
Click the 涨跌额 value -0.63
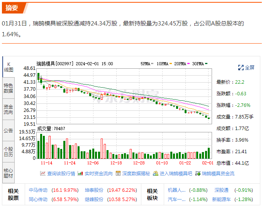pyautogui.click(x=241, y=94)
